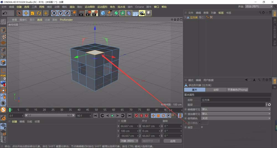Add a Cube primitive object
The width and height of the screenshot is (277, 148).
[x=103, y=13]
